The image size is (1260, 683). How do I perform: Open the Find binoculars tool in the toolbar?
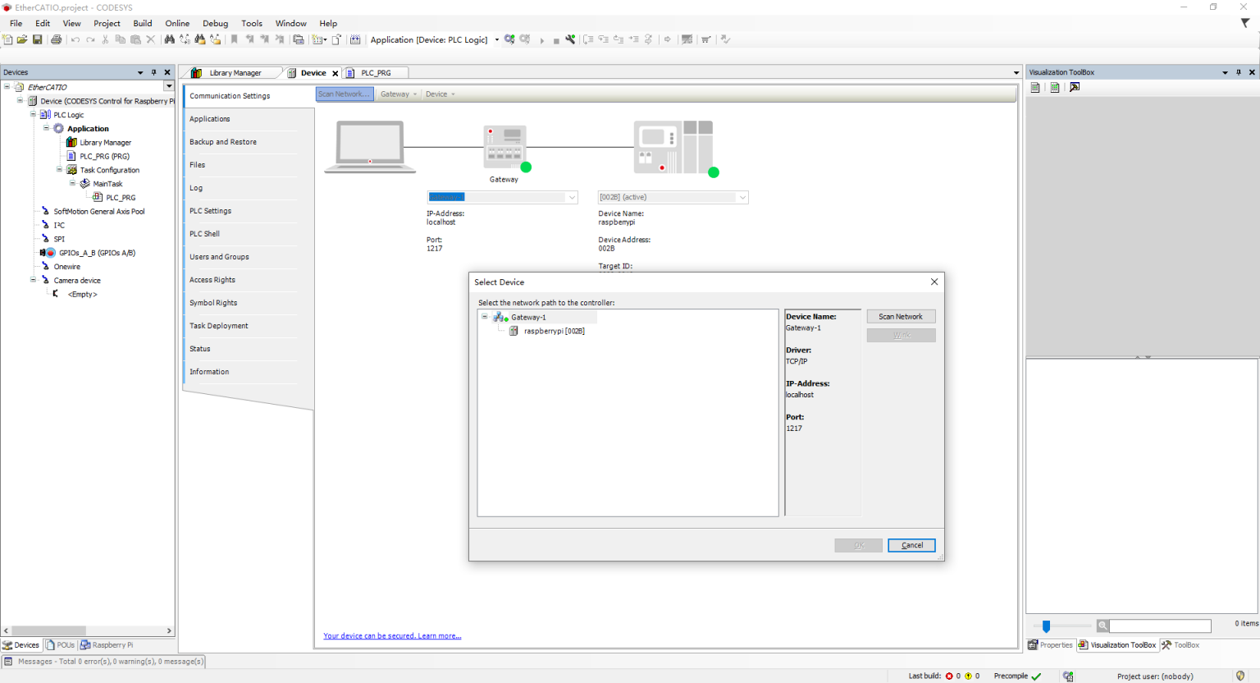(x=169, y=39)
